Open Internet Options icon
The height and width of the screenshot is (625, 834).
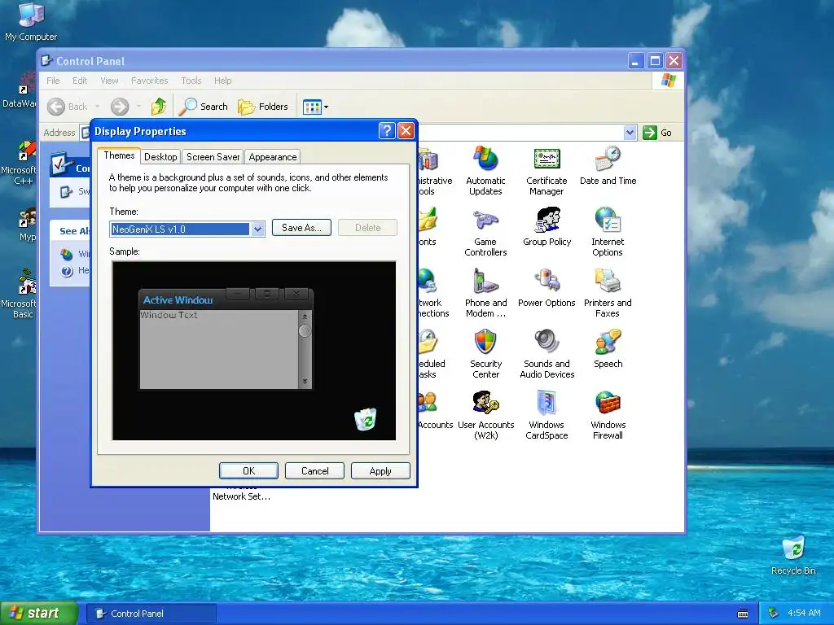[x=608, y=232]
